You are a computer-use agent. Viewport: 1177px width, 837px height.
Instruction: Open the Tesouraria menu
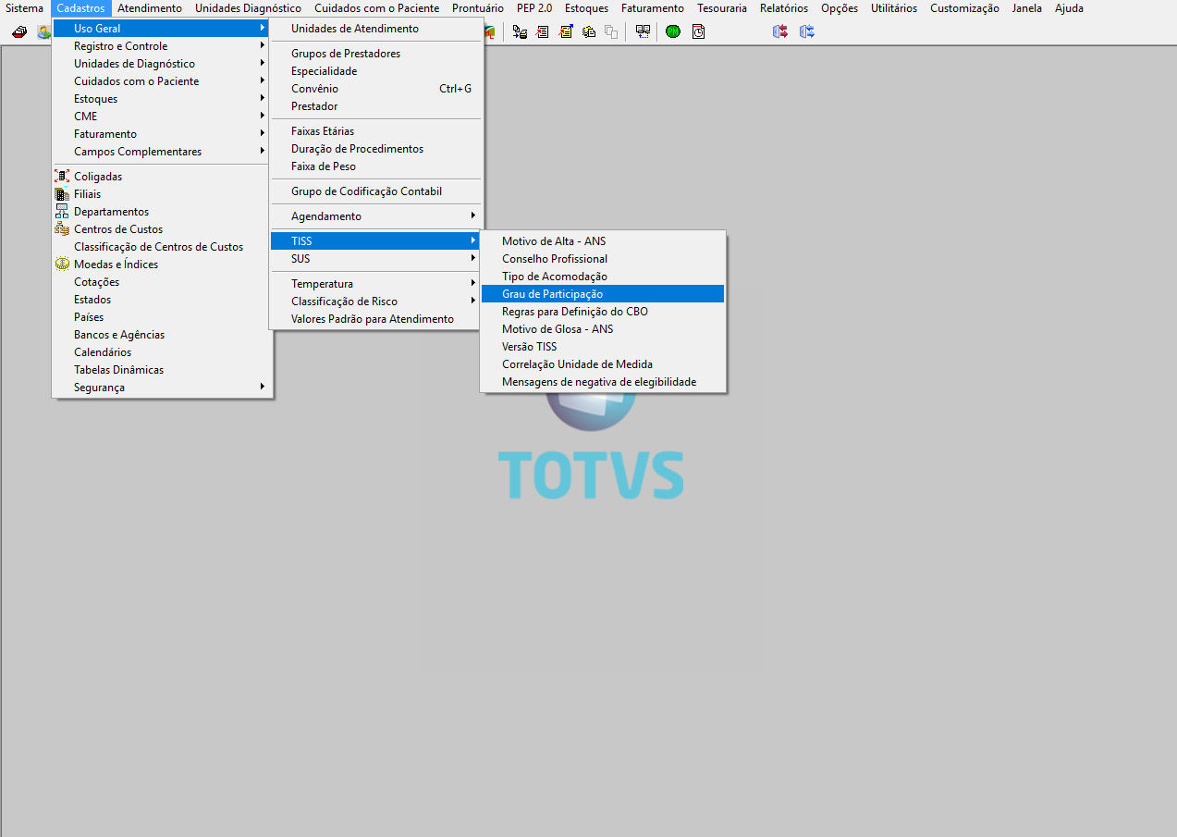click(722, 8)
